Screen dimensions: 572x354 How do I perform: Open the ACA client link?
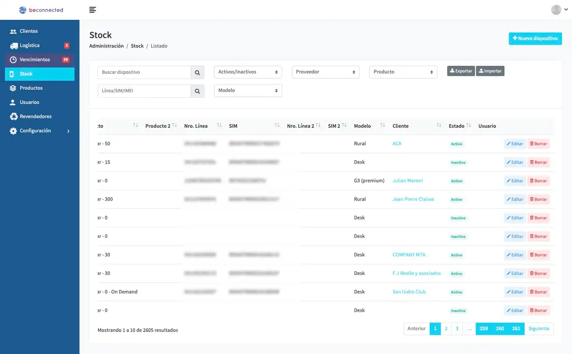coord(397,143)
